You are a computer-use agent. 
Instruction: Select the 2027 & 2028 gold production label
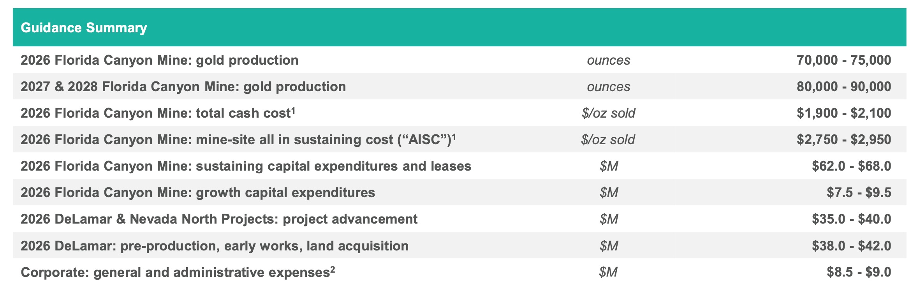coord(183,86)
